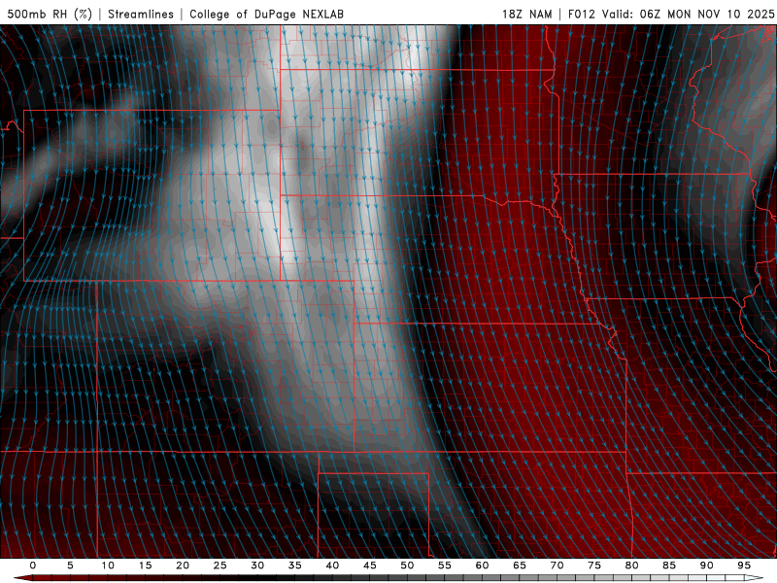777x583 pixels.
Task: Click the '80' value on color scale
Action: click(x=631, y=566)
